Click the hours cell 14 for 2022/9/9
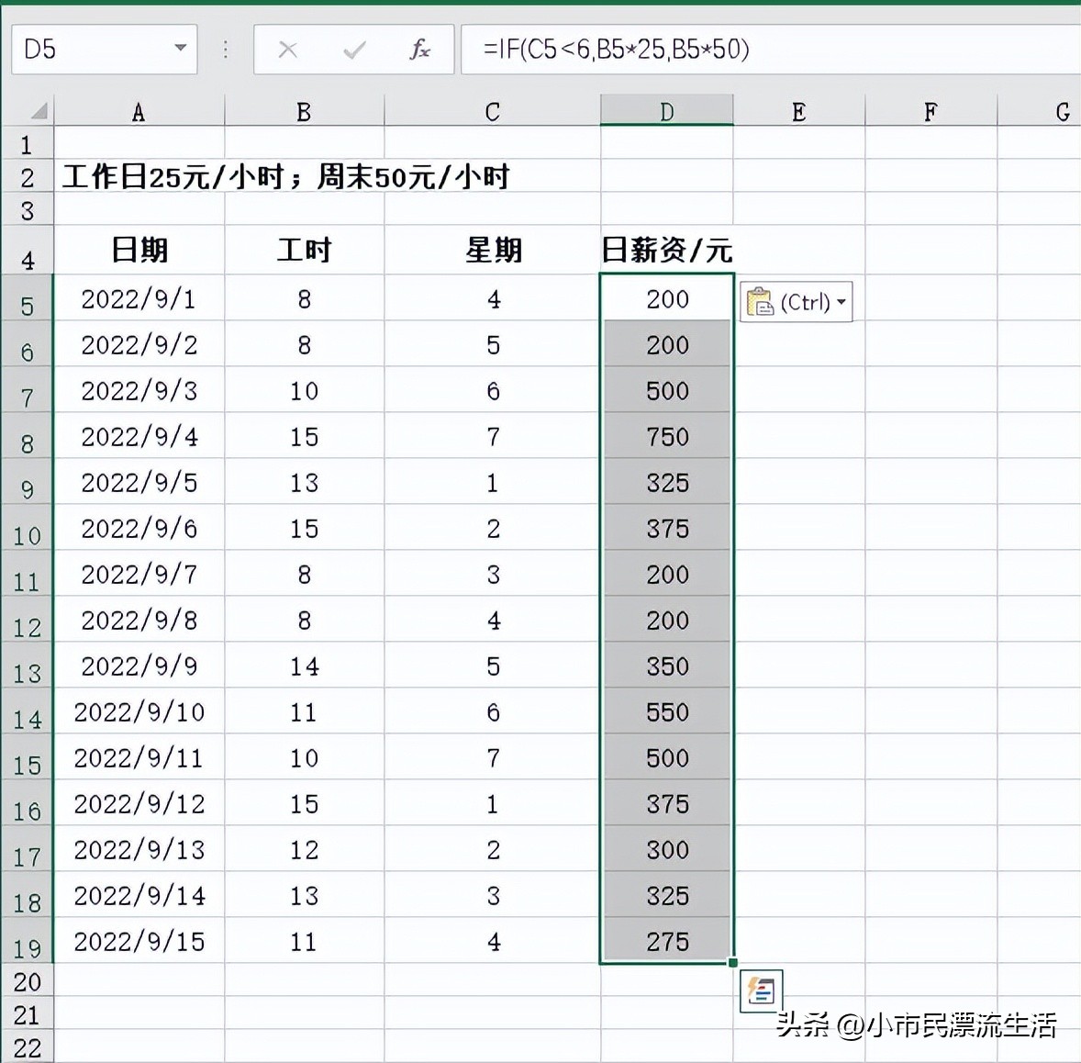 304,666
